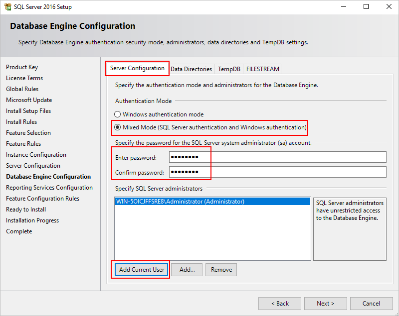The image size is (399, 316).
Task: Click Microsoft Update step in sidebar
Action: 29,100
